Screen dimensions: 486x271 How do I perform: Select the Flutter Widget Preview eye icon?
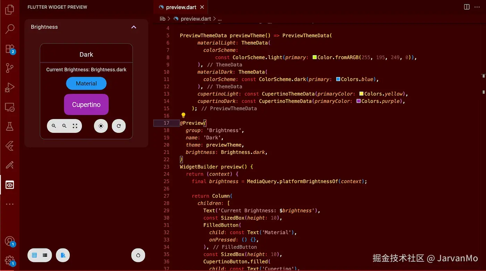point(10,185)
